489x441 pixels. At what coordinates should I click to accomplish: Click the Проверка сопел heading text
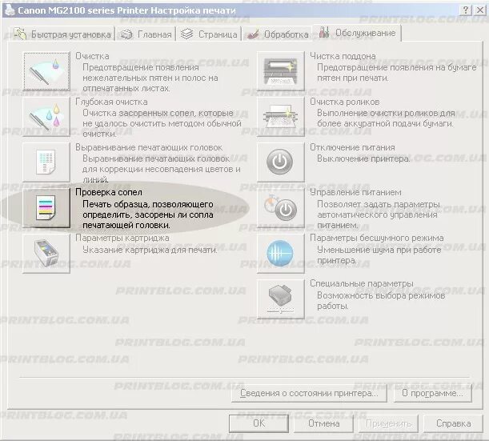coord(109,192)
